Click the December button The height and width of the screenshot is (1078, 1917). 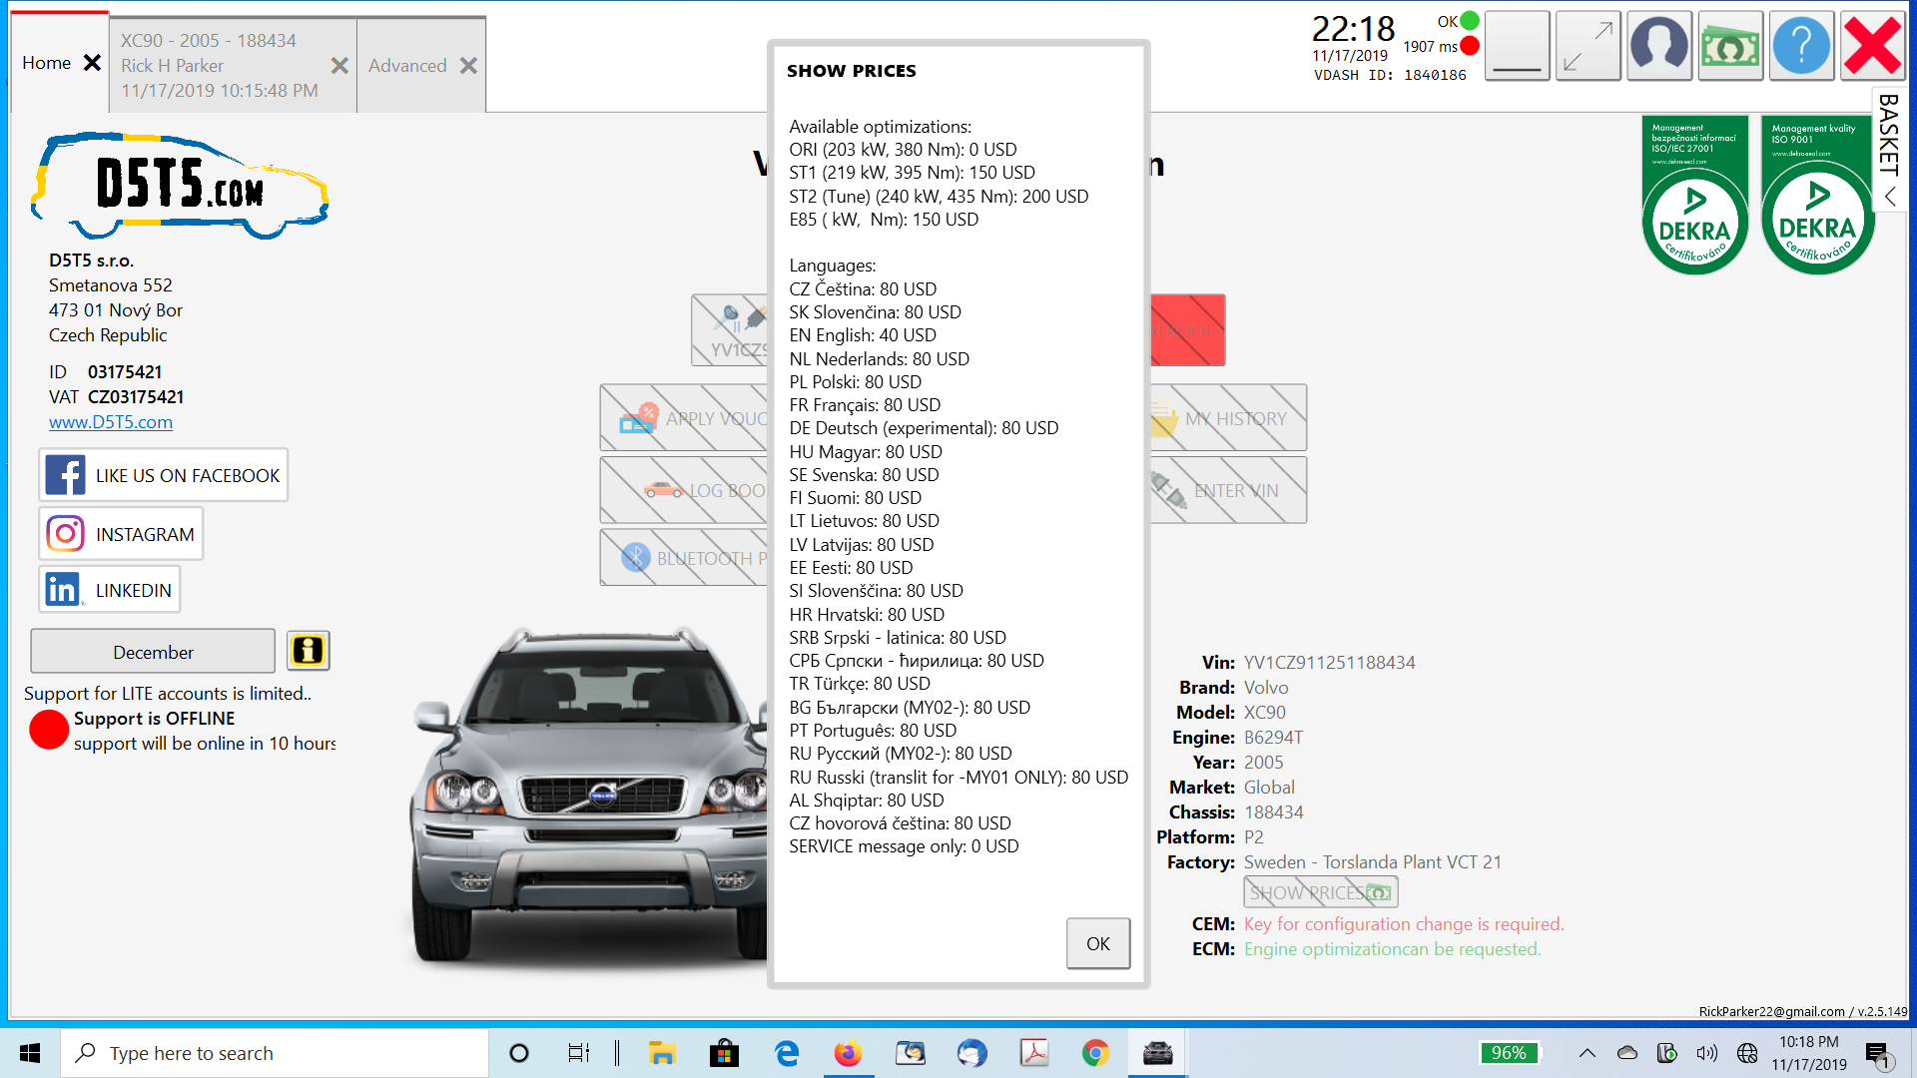click(153, 652)
